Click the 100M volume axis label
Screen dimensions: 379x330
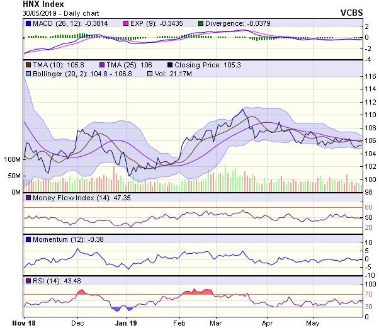pyautogui.click(x=12, y=160)
